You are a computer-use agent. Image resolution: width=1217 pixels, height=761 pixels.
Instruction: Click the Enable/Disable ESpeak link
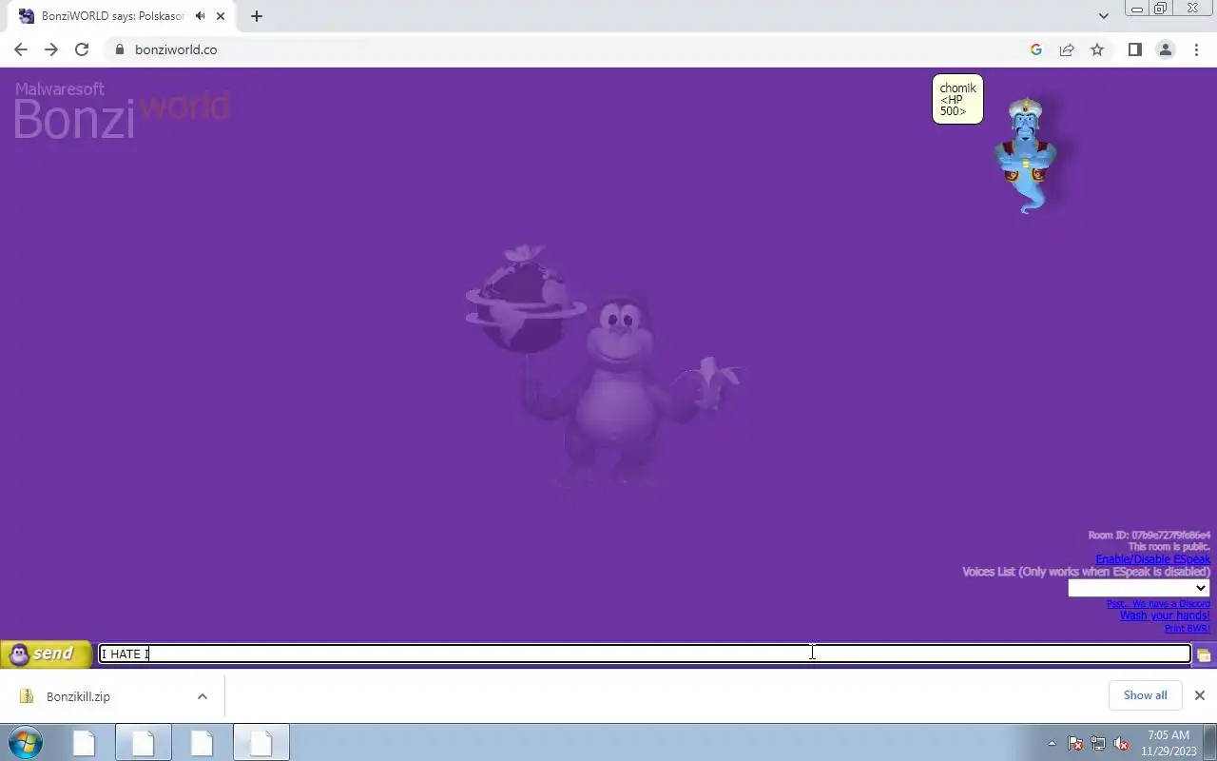pyautogui.click(x=1152, y=559)
